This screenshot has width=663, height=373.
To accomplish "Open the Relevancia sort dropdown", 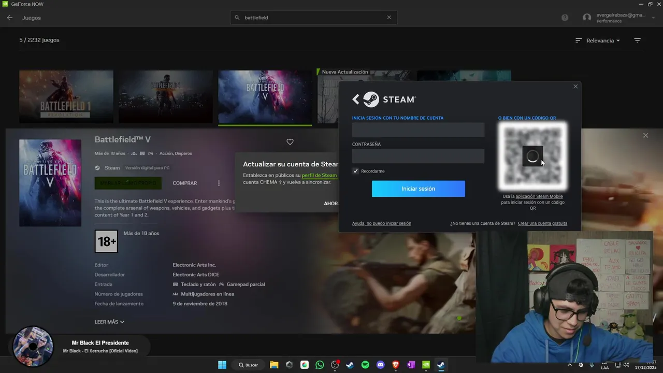I will click(x=598, y=40).
